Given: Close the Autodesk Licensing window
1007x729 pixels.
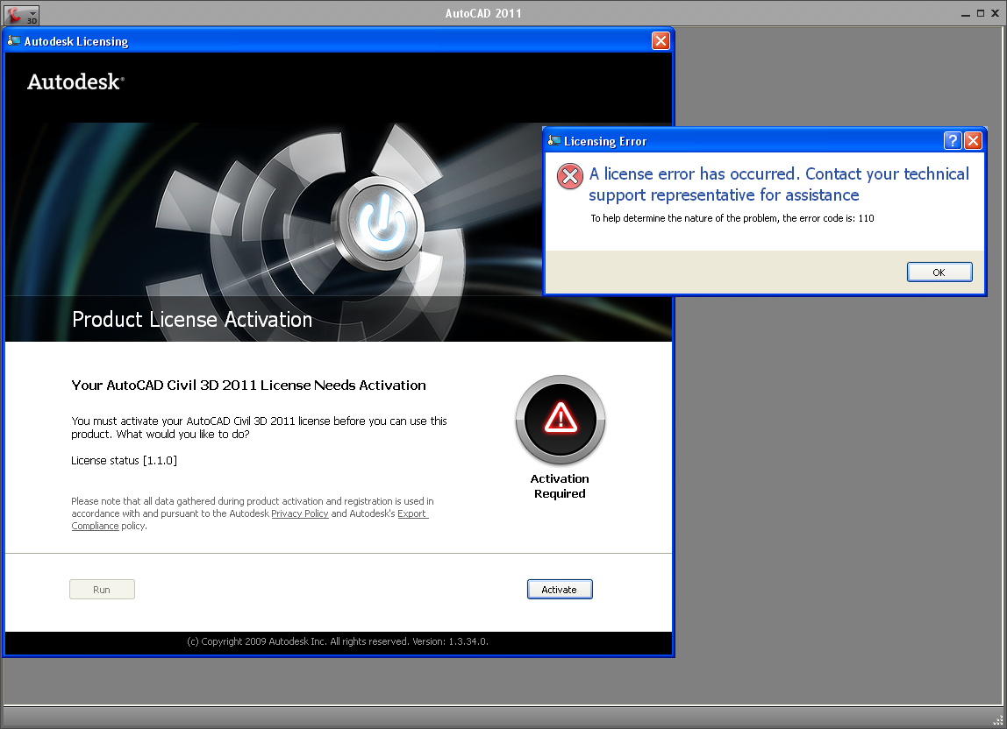Looking at the screenshot, I should pos(661,41).
